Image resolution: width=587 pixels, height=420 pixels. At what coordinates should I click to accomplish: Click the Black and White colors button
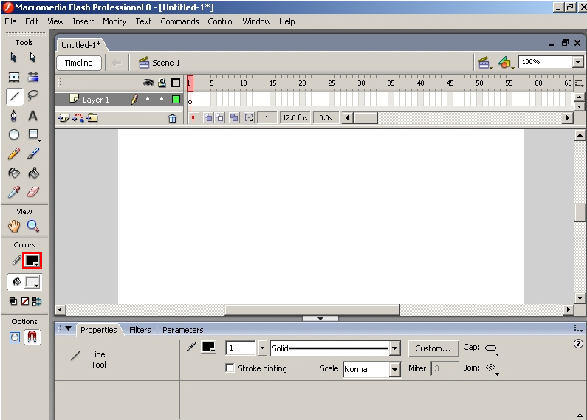pyautogui.click(x=13, y=301)
